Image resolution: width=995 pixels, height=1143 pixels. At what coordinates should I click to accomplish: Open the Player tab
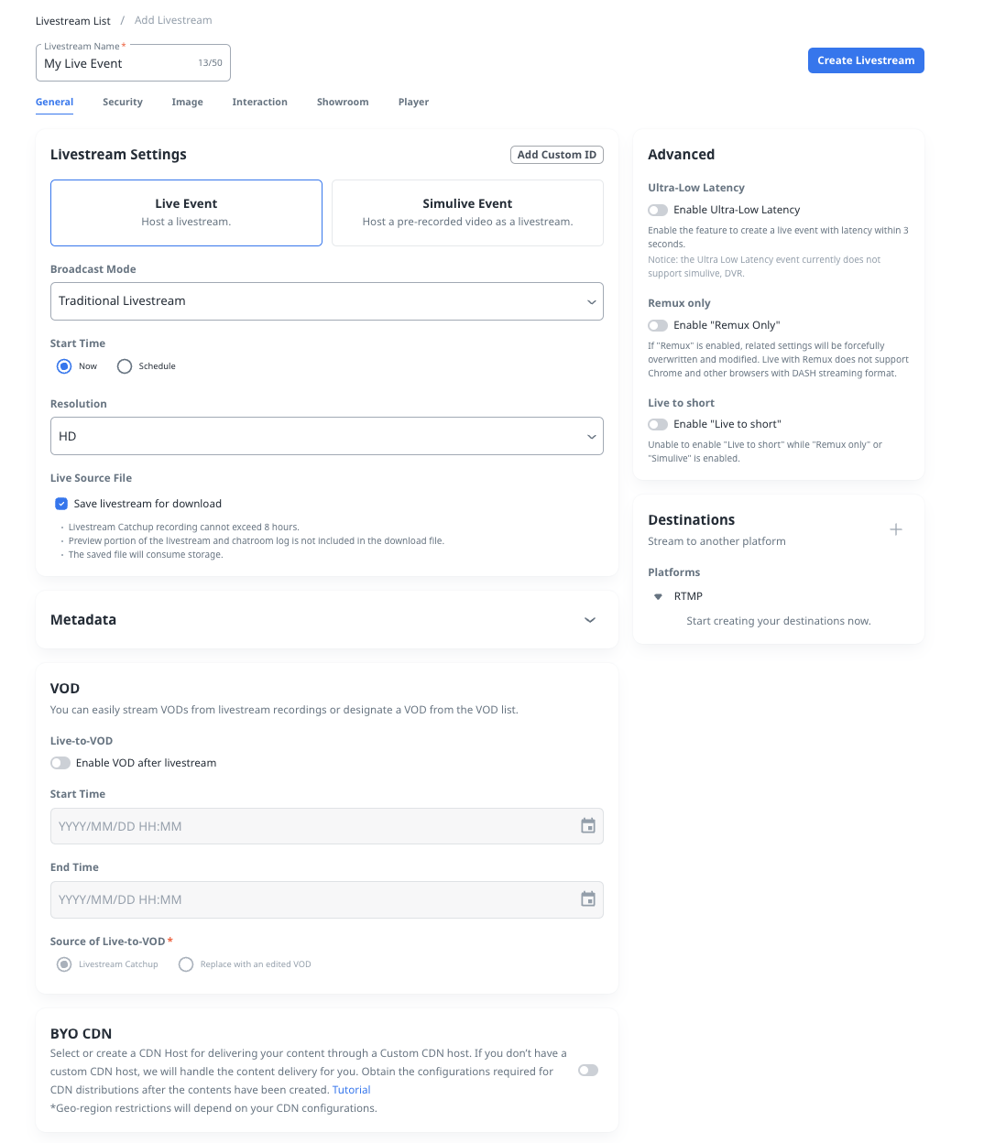(413, 102)
